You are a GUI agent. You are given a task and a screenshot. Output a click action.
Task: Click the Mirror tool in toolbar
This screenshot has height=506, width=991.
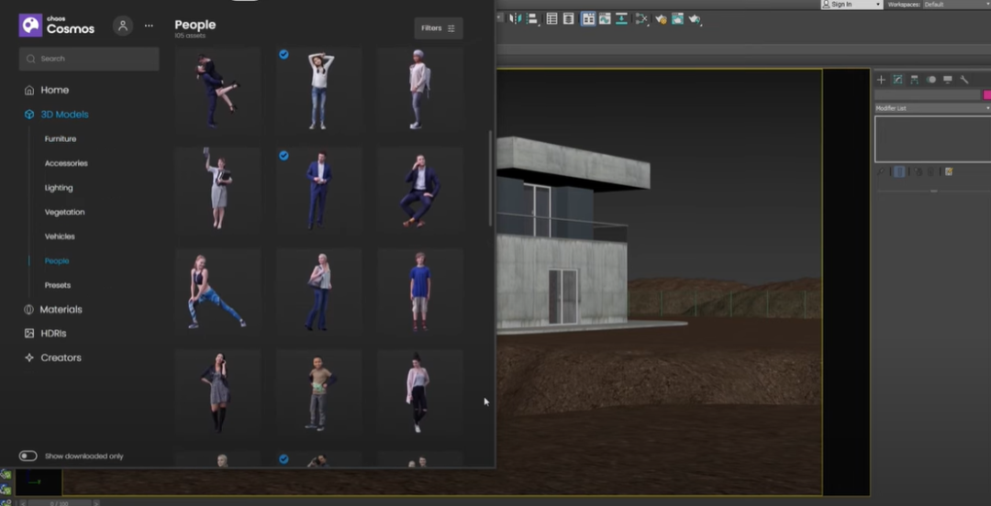(515, 18)
